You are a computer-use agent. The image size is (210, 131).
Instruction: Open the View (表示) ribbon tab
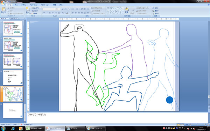(x=61, y=5)
